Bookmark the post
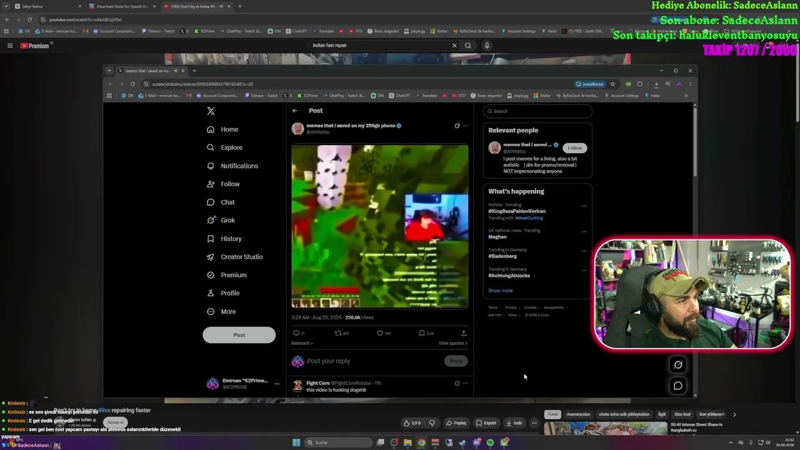The image size is (800, 450). coord(422,333)
